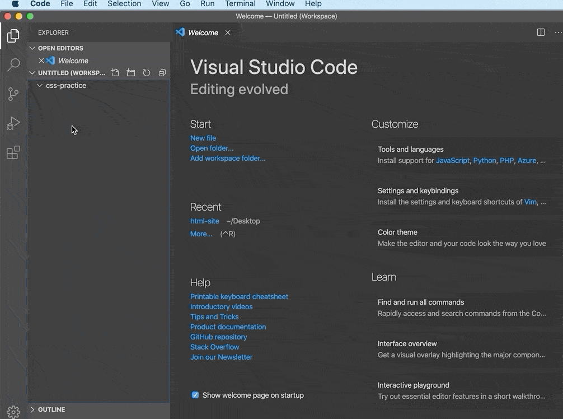Open the Search view in activity bar
This screenshot has width=563, height=419.
tap(13, 64)
